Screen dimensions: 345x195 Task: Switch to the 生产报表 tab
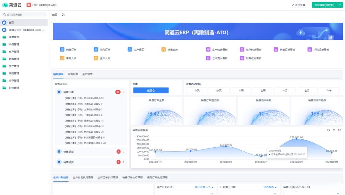pyautogui.click(x=87, y=74)
